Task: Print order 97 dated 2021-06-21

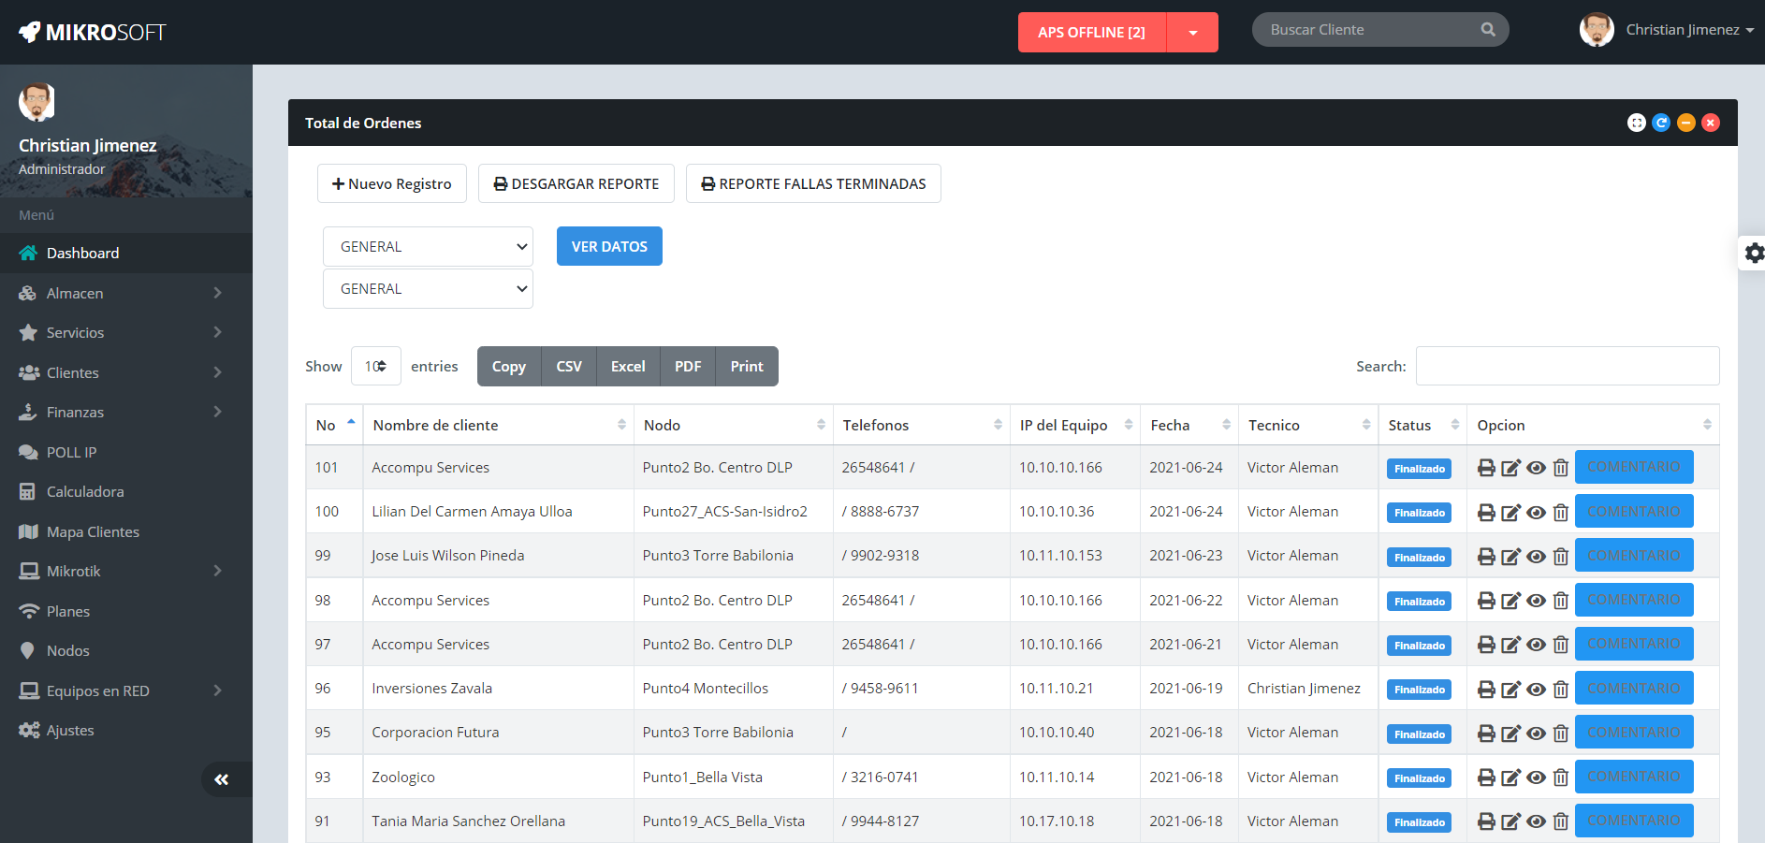Action: [1486, 645]
